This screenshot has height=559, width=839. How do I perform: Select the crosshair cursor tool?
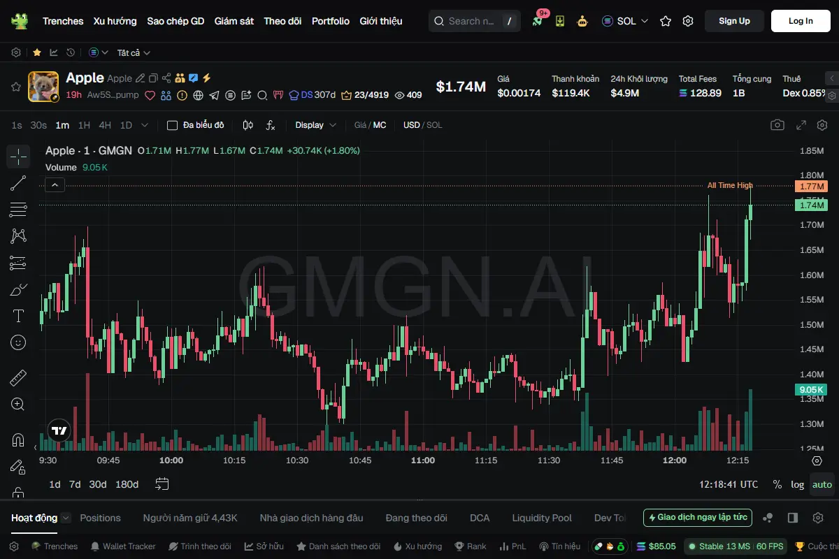(x=18, y=157)
